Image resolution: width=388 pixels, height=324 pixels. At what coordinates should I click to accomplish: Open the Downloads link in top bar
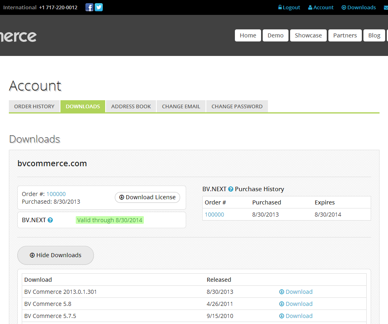point(359,7)
